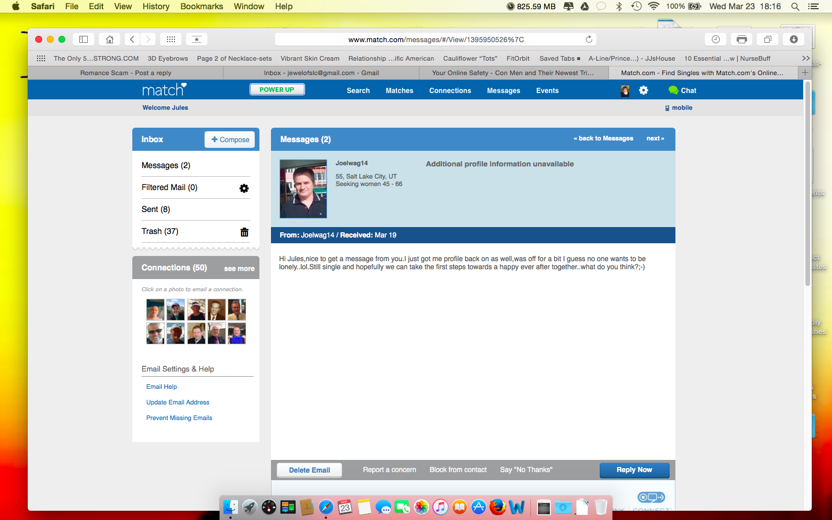The image size is (832, 520).
Task: Switch to Your Online Safety tab
Action: pyautogui.click(x=513, y=73)
